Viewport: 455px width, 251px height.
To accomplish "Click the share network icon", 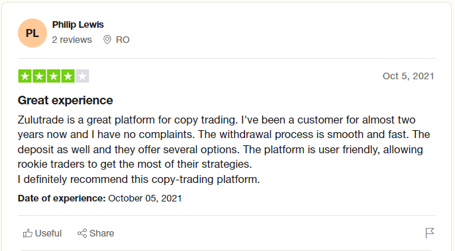I will 82,233.
